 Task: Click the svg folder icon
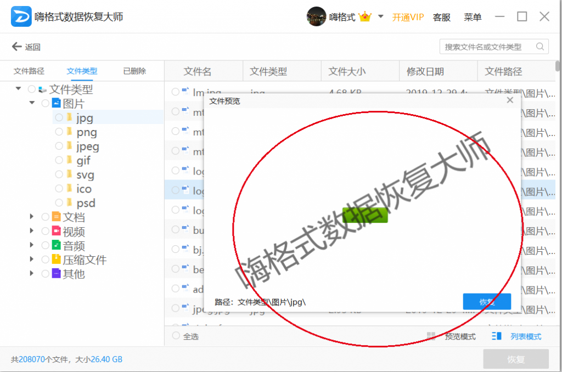click(70, 174)
